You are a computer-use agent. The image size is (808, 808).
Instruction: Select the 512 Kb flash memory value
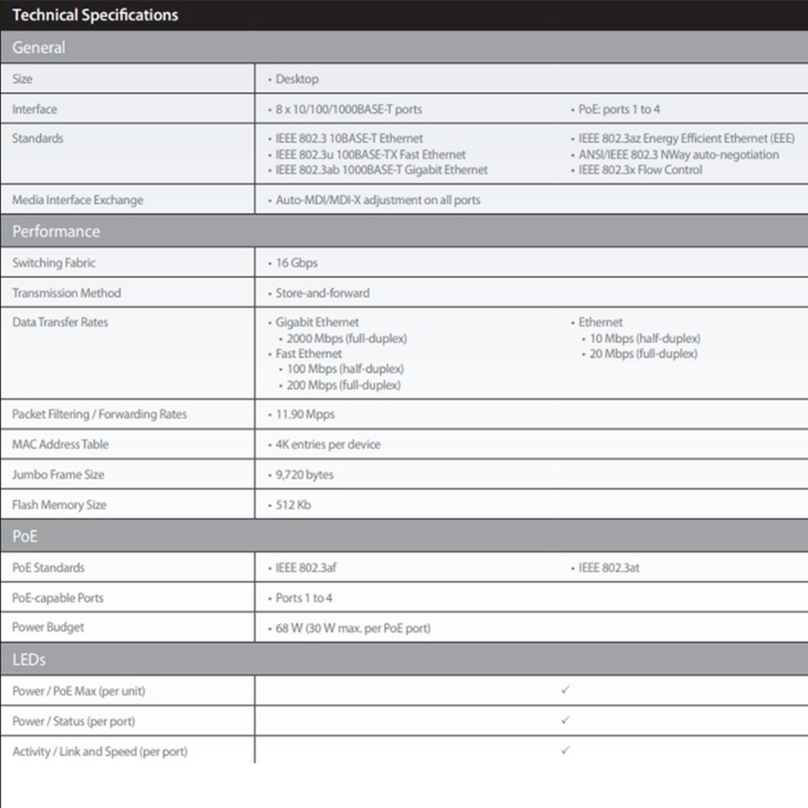(292, 505)
